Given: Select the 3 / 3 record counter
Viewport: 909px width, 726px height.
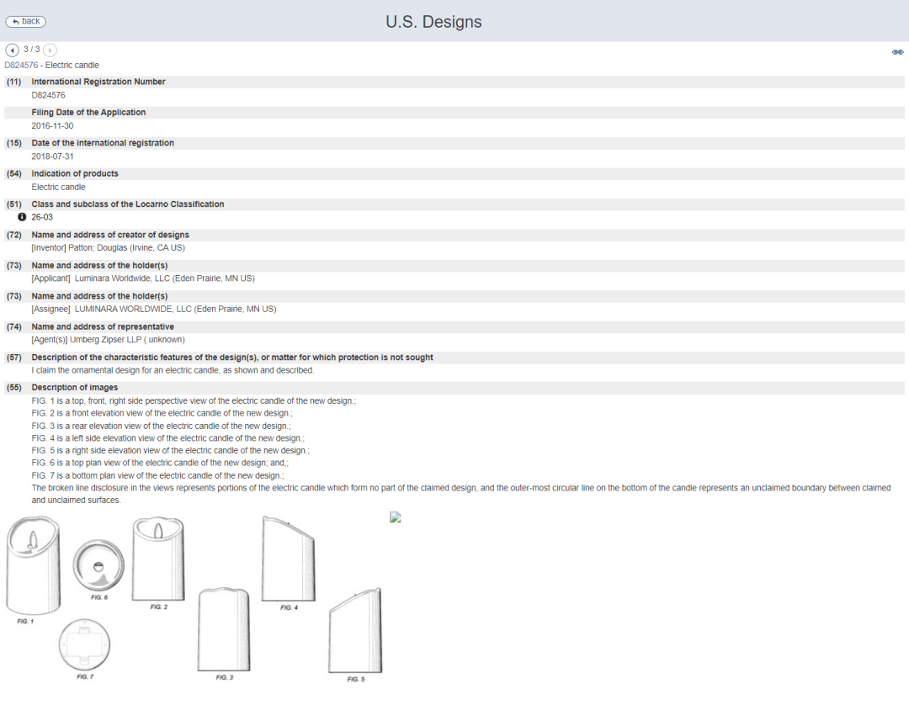Looking at the screenshot, I should 31,50.
